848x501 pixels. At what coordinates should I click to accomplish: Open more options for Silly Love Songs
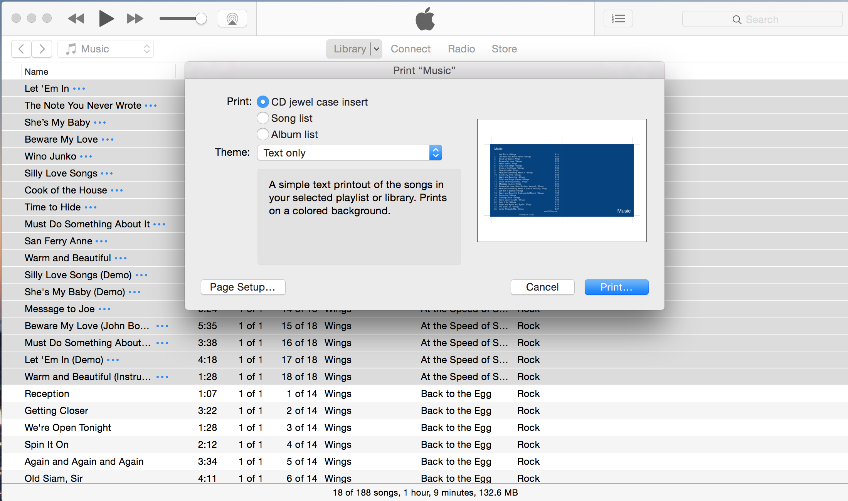coord(107,173)
